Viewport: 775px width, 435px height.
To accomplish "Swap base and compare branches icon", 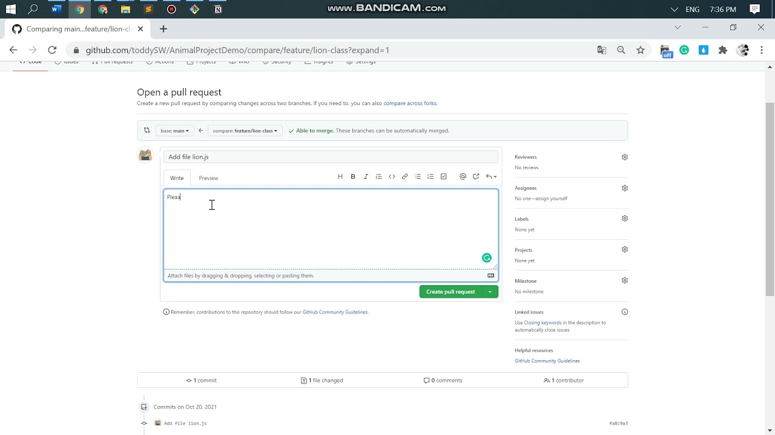I will pyautogui.click(x=147, y=130).
